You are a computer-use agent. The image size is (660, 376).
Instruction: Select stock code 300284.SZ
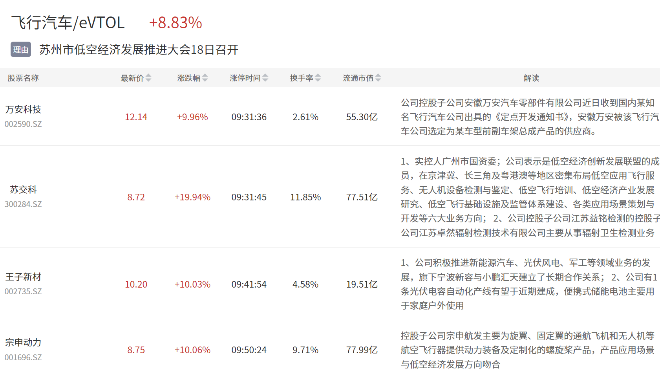[23, 204]
